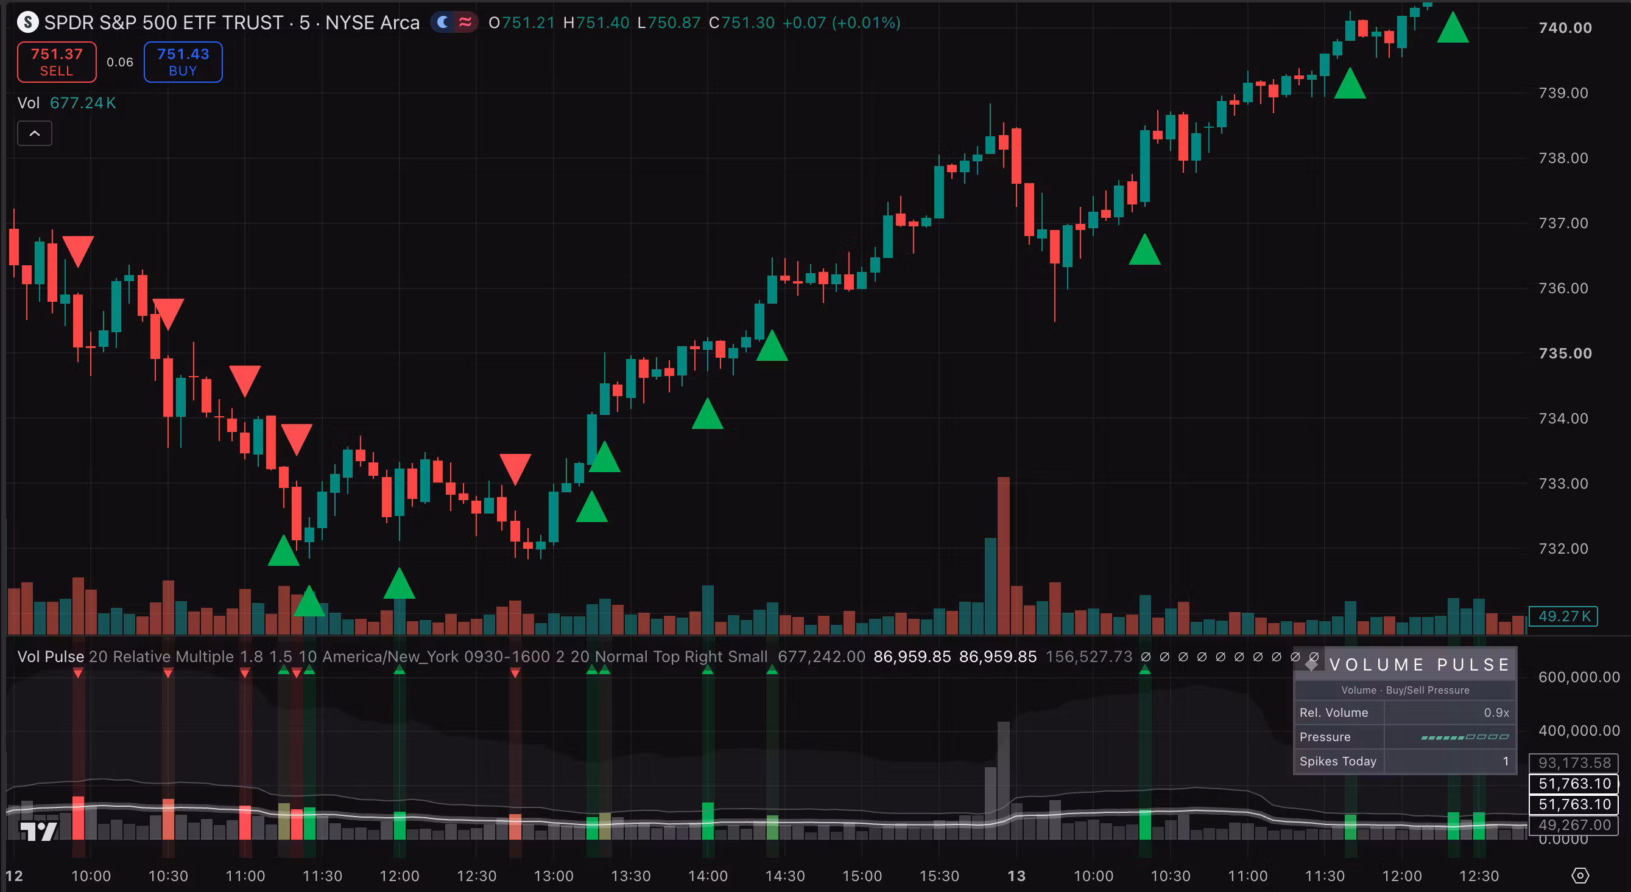Viewport: 1631px width, 892px height.
Task: Click the 49.27K volume price label
Action: point(1563,616)
